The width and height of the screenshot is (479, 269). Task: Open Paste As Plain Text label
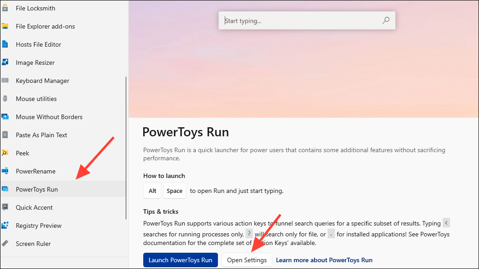pos(41,135)
